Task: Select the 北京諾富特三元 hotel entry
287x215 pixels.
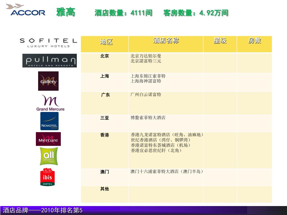Action: pyautogui.click(x=146, y=61)
